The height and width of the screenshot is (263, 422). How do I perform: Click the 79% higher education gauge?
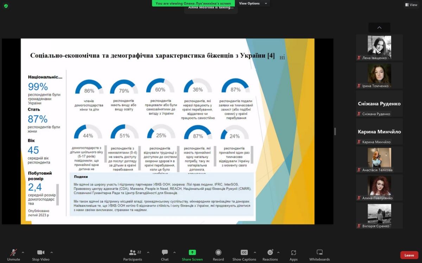coord(124,87)
